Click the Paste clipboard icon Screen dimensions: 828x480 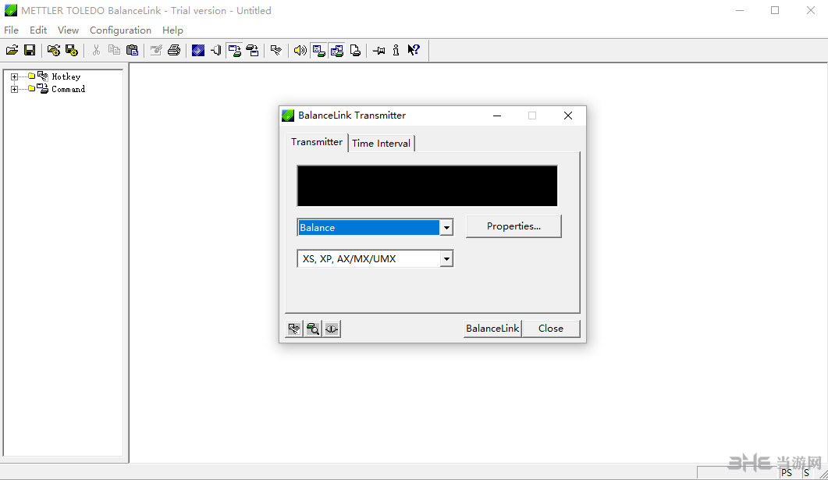tap(132, 50)
